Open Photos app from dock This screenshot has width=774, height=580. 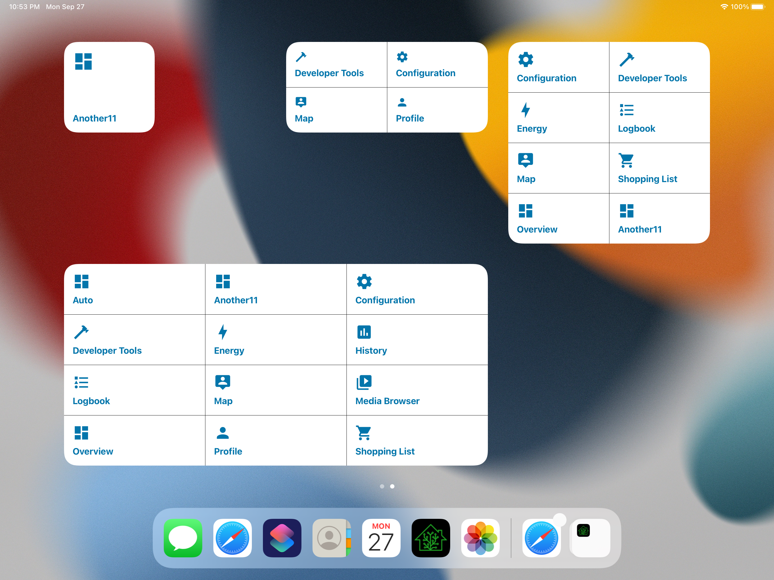pos(480,538)
